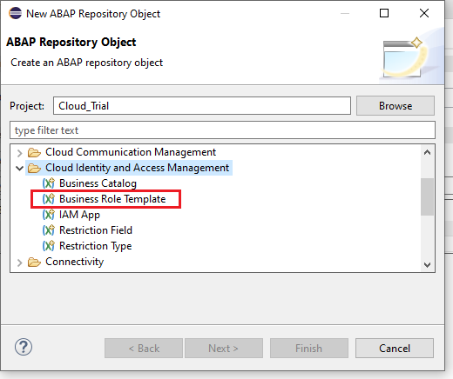Click the Restriction Field object icon

click(x=49, y=230)
